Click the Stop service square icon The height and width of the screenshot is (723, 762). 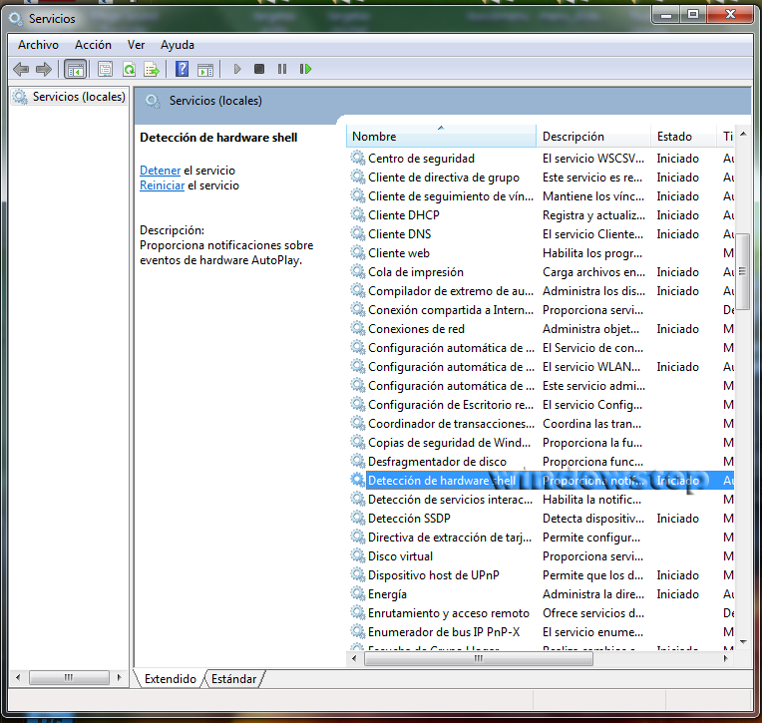coord(259,69)
